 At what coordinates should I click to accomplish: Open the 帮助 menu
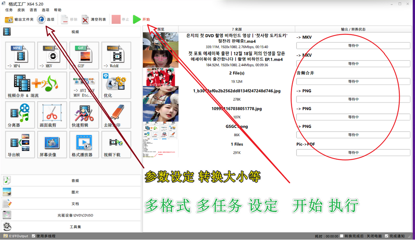(58, 10)
